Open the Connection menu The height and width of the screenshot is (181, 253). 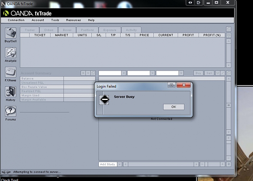tap(16, 20)
